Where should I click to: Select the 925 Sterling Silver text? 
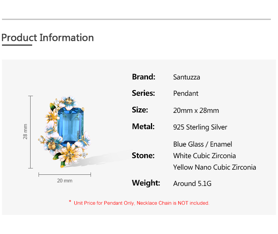click(200, 128)
